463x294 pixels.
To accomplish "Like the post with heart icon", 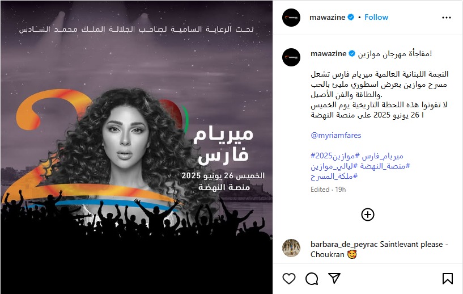I will (289, 279).
